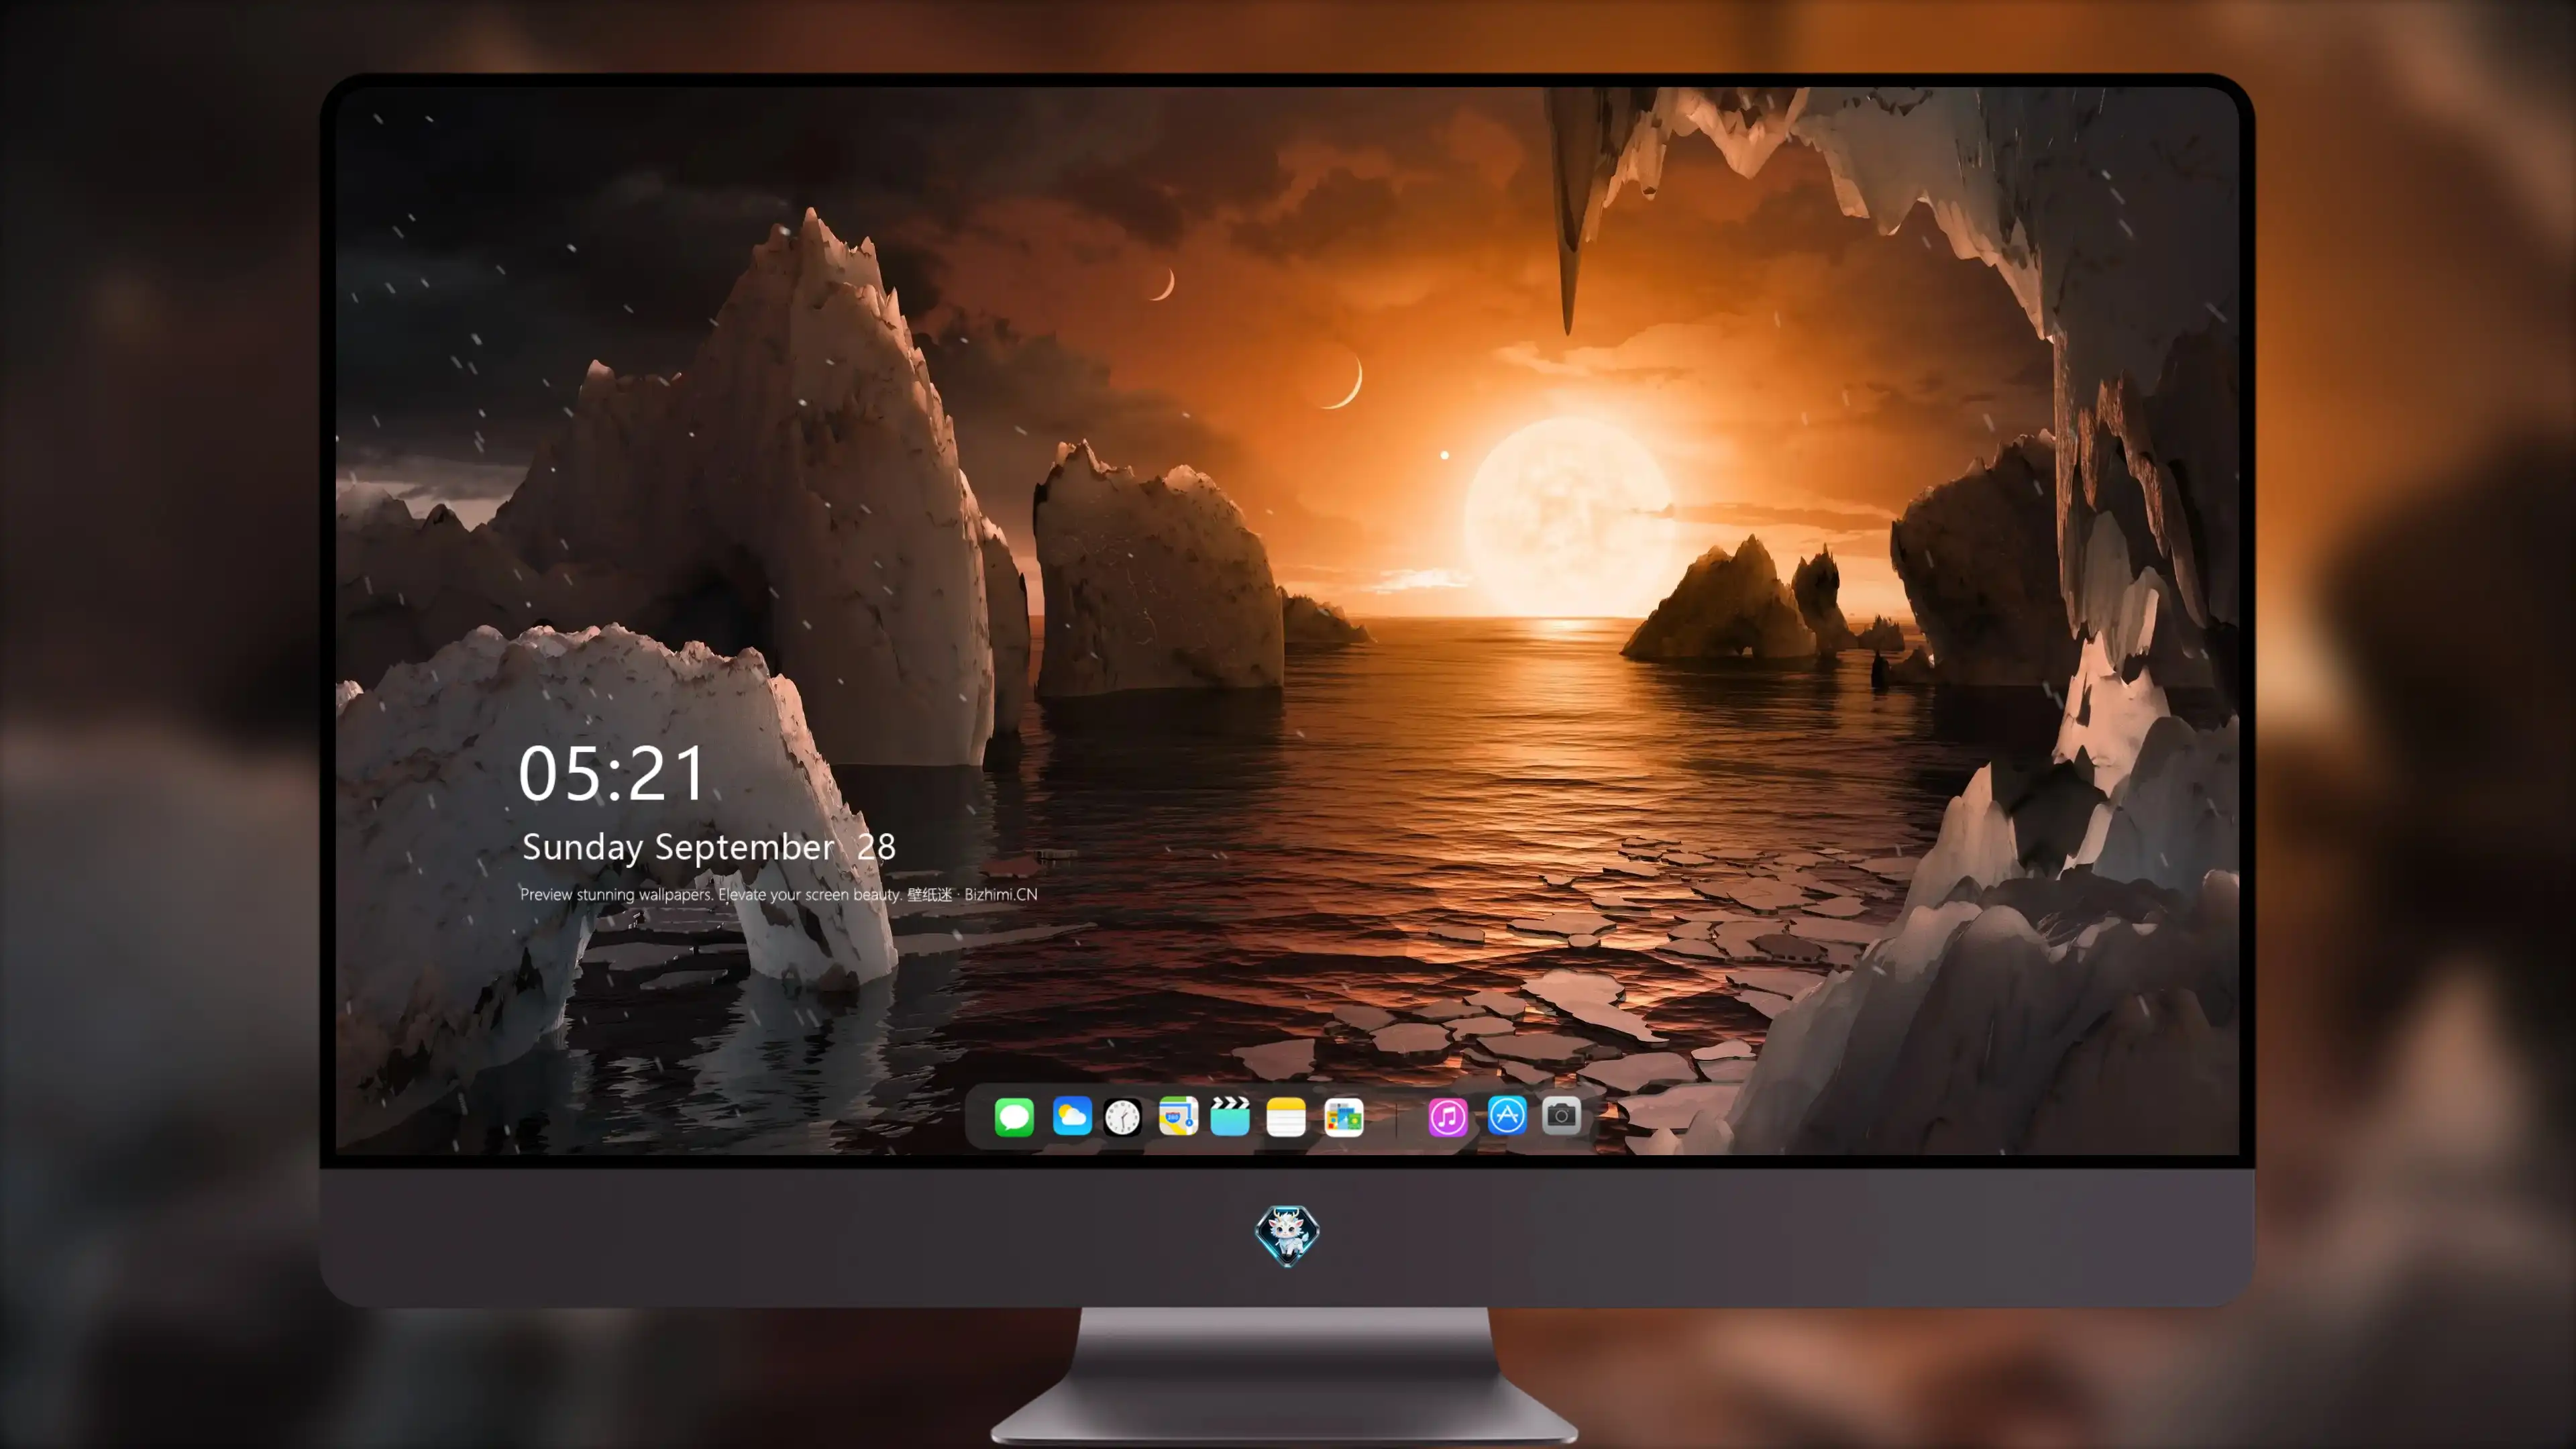Open the Videos clapperboard app in dock
This screenshot has width=2576, height=1449.
[1230, 1116]
